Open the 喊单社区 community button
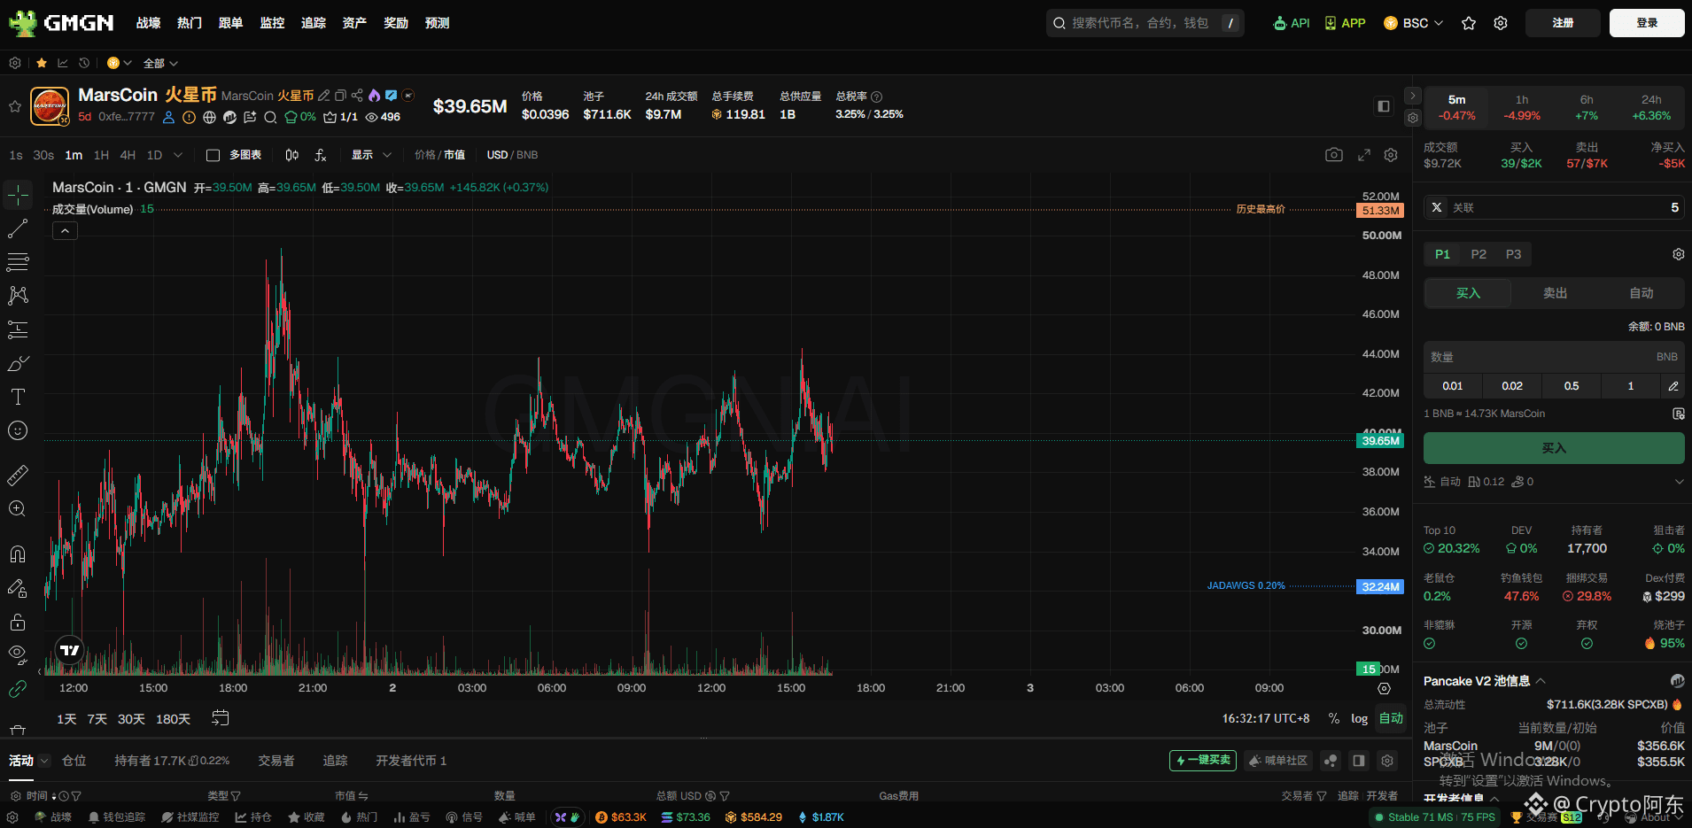The image size is (1692, 828). point(1278,761)
